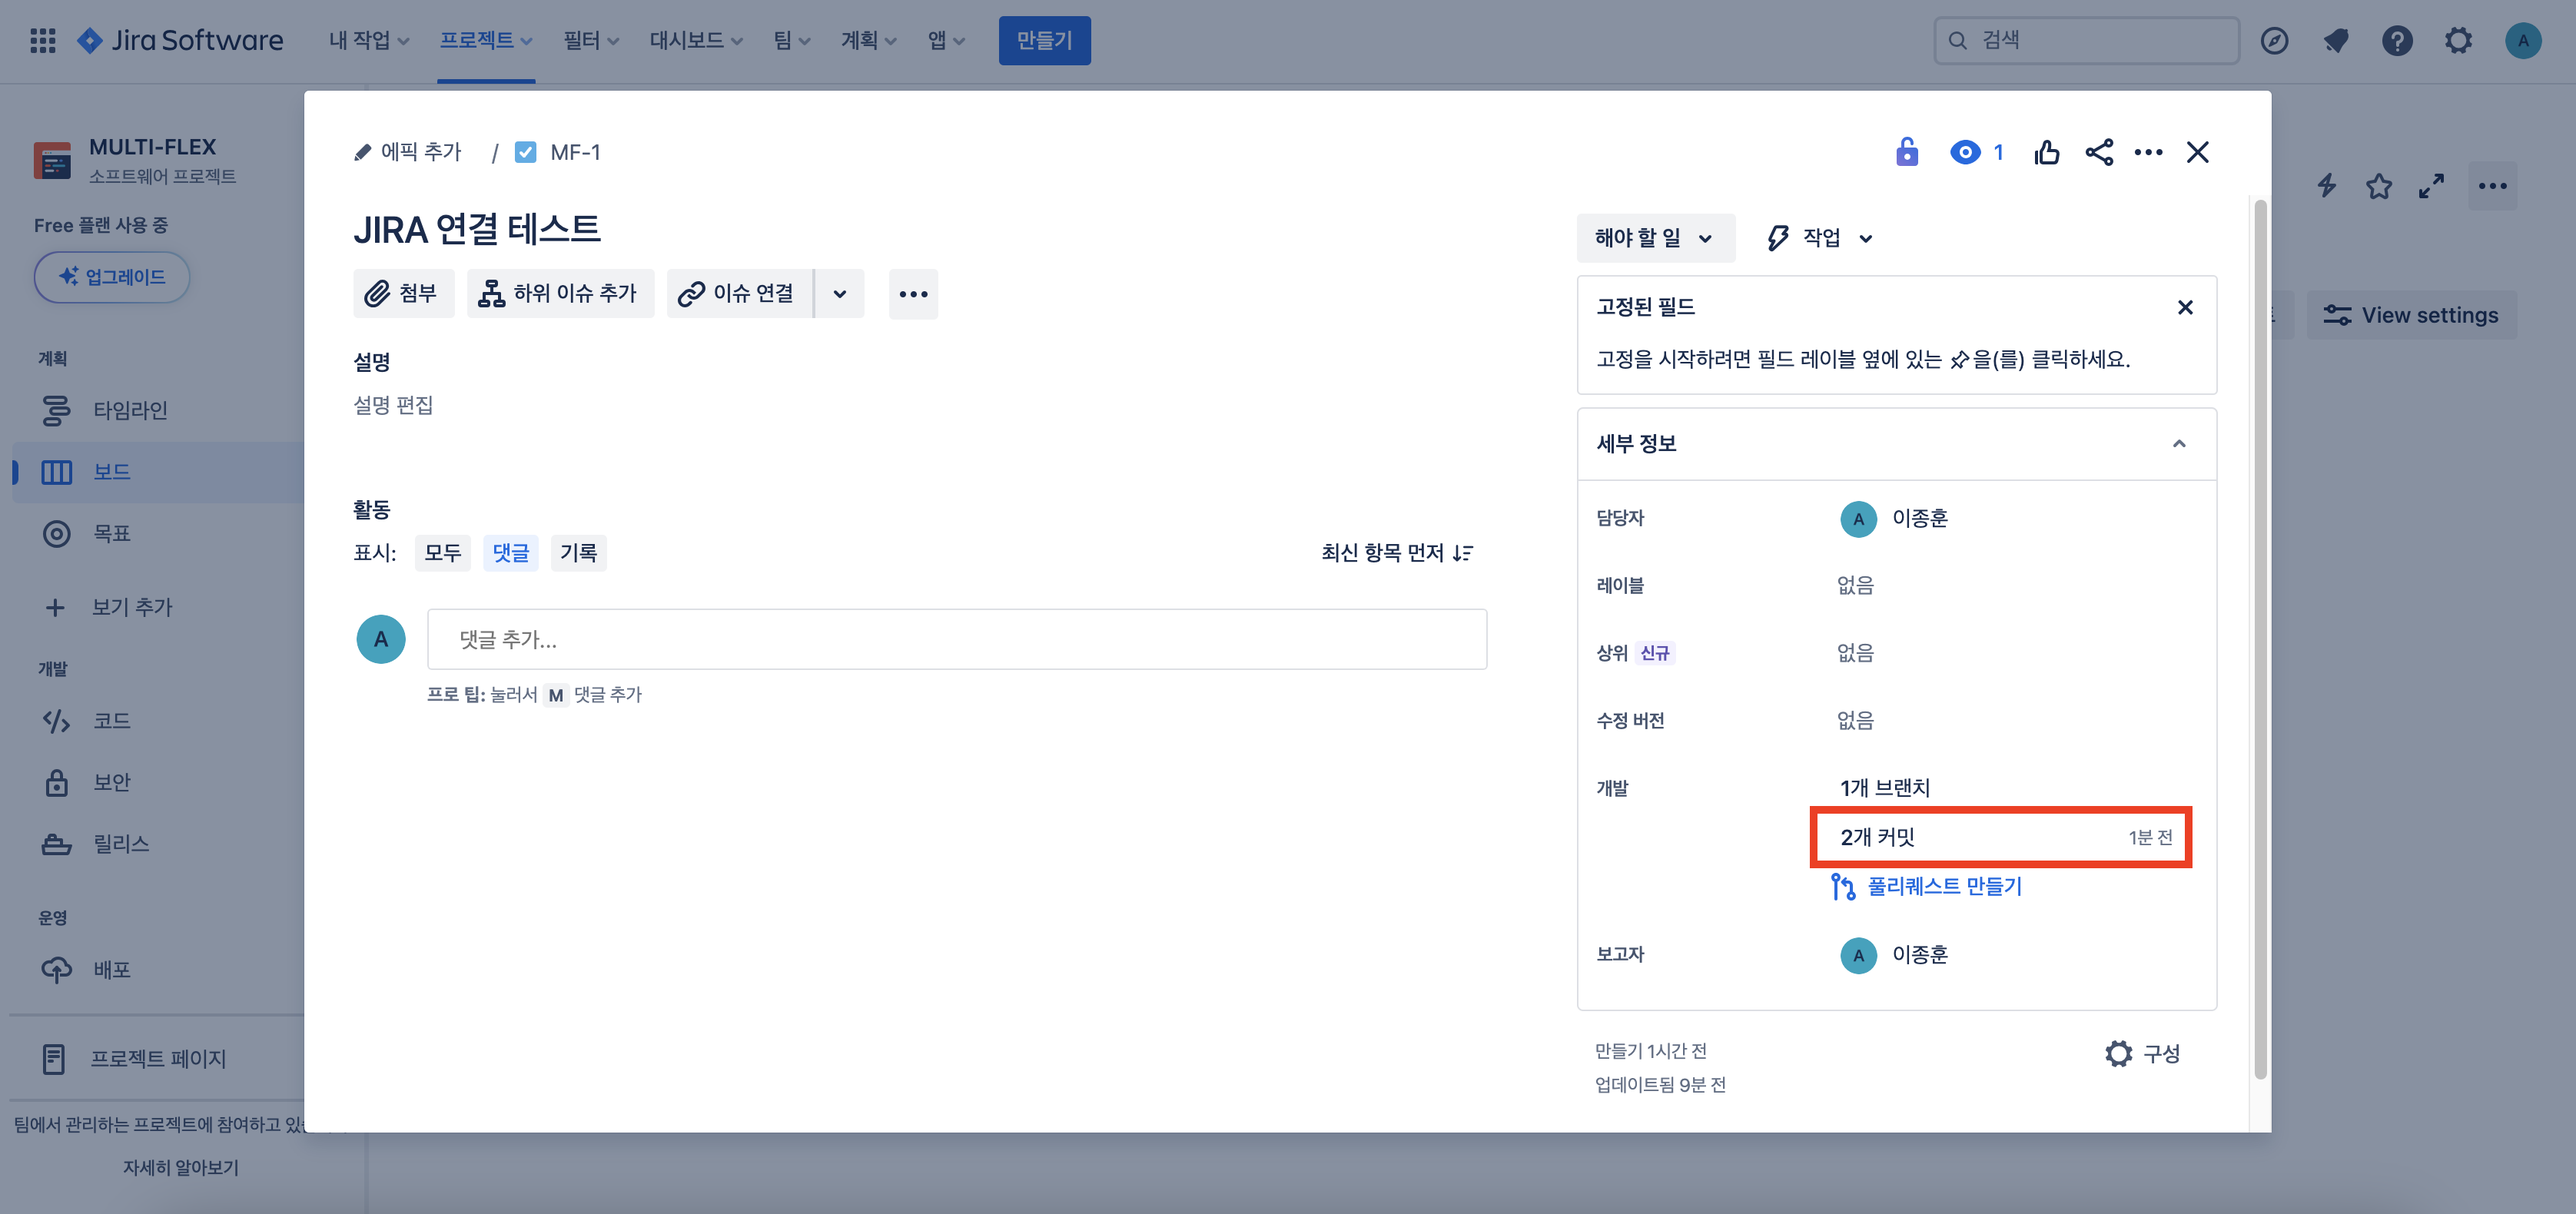This screenshot has height=1214, width=2576.
Task: Open the compass discover icon in header
Action: (x=2274, y=41)
